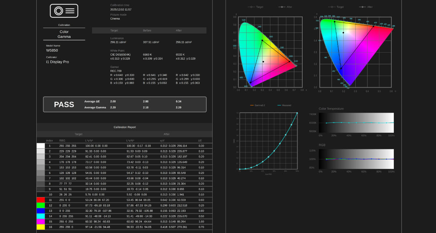The height and width of the screenshot is (233, 436).
Task: Open the Cinema picture mode selector
Action: click(115, 18)
